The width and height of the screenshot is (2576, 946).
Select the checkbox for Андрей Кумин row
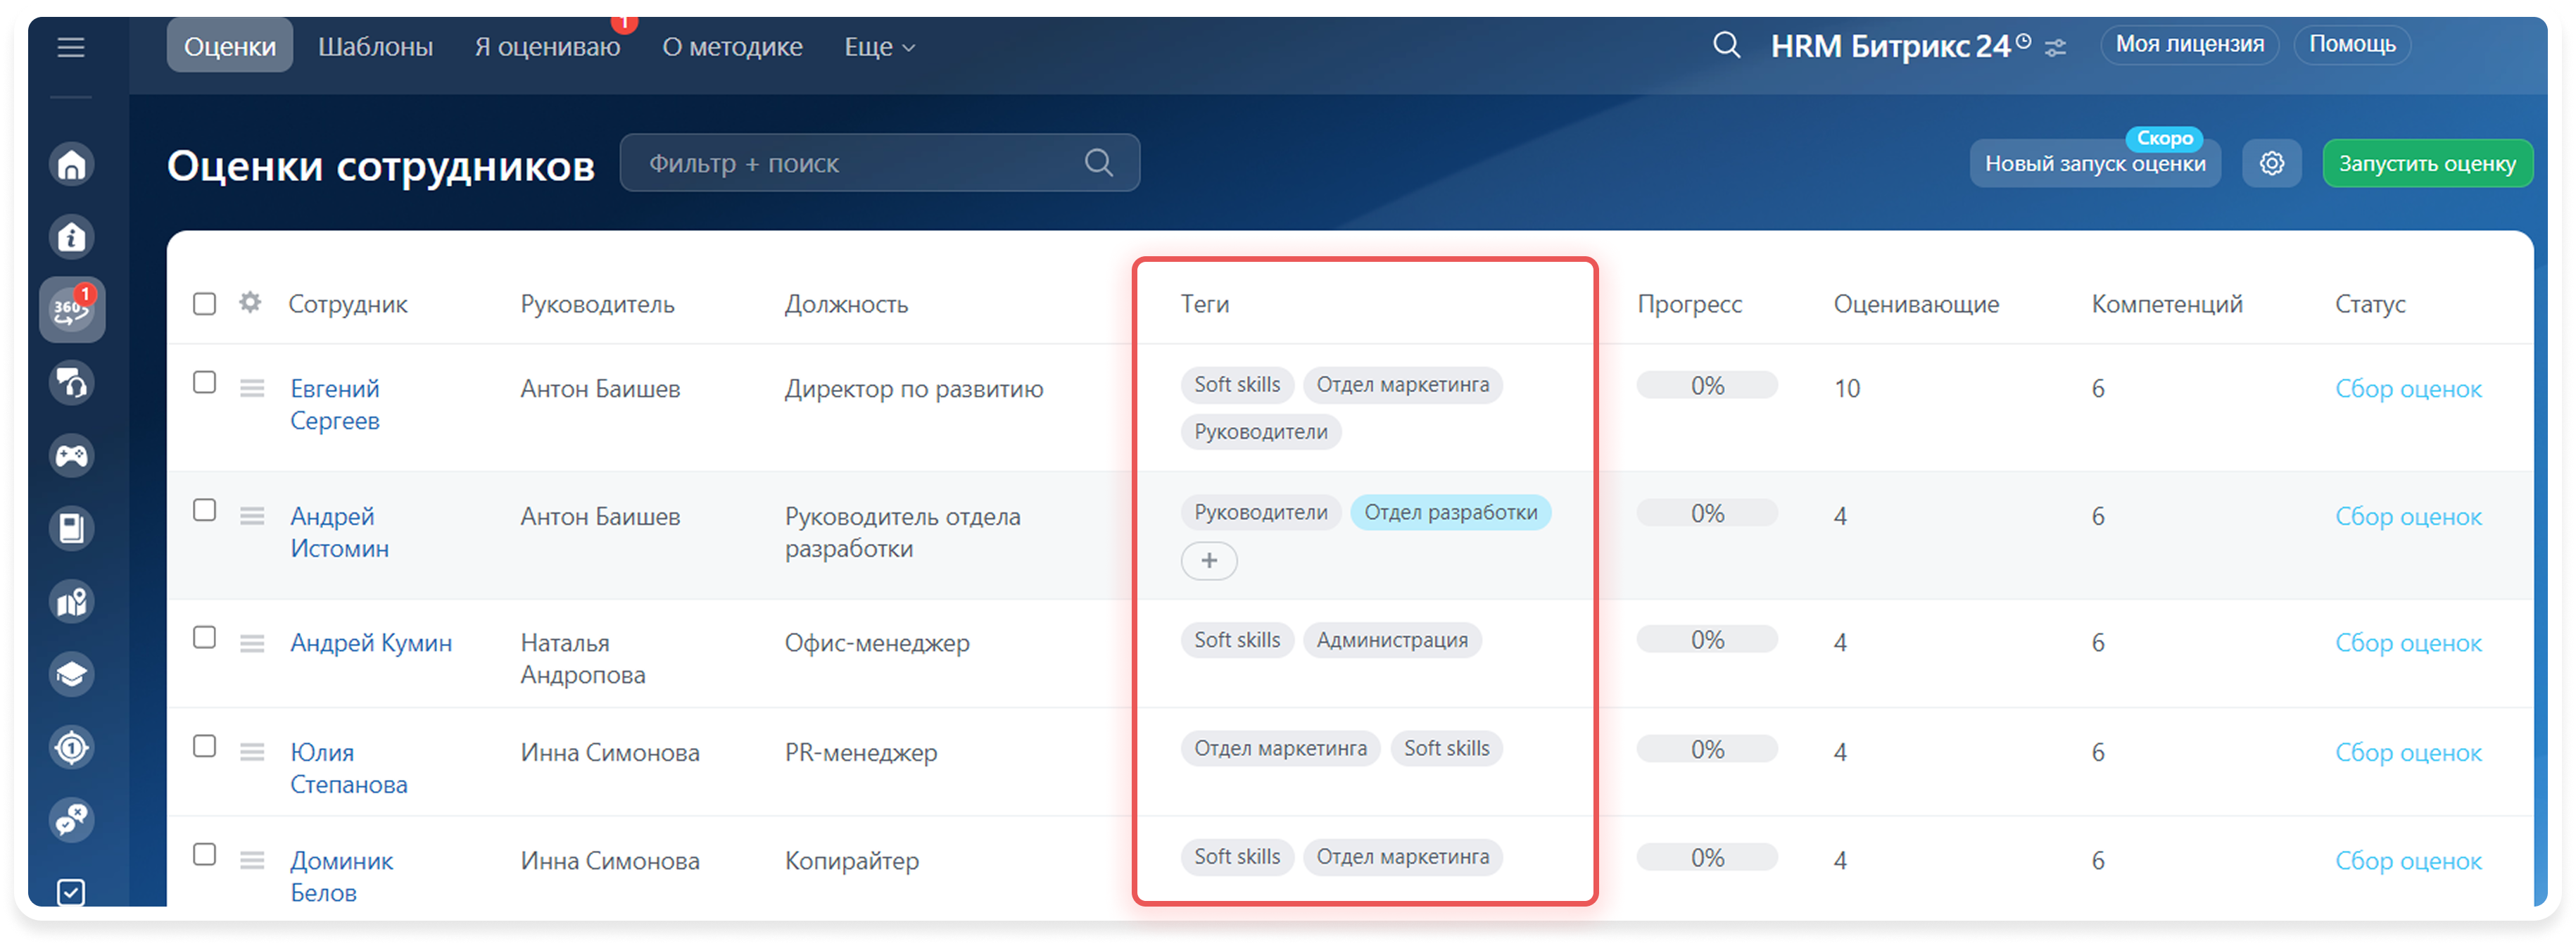(204, 637)
